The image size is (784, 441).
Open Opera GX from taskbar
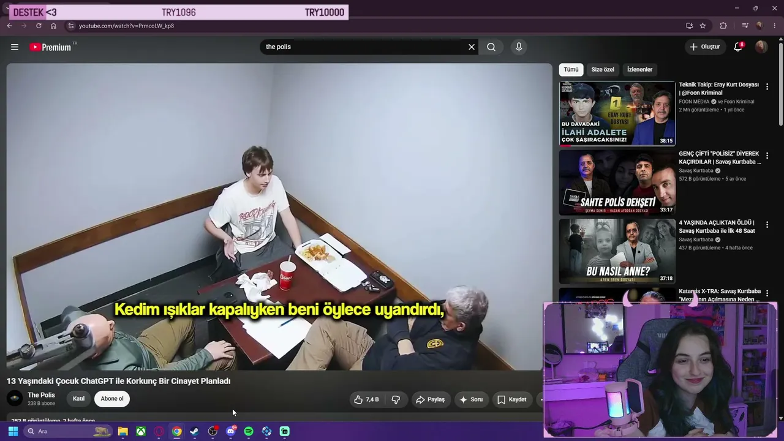159,431
